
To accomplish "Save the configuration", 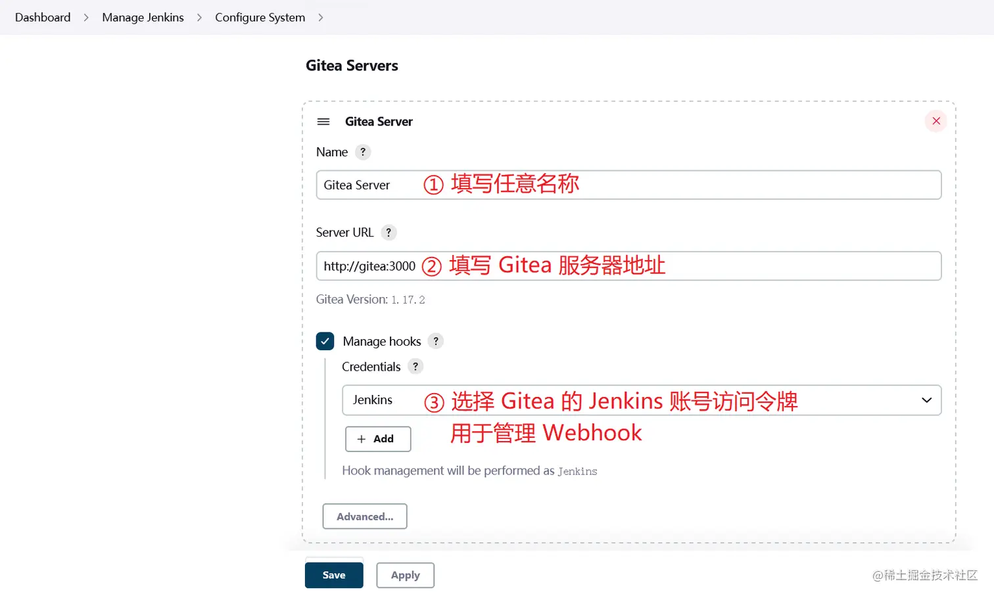I will pos(334,575).
